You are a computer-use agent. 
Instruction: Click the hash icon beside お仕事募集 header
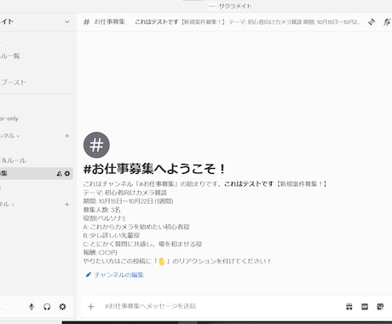[87, 22]
